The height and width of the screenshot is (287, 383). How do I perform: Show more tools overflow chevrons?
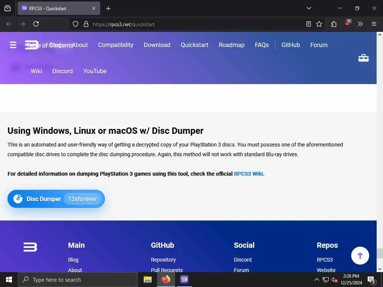(x=360, y=24)
